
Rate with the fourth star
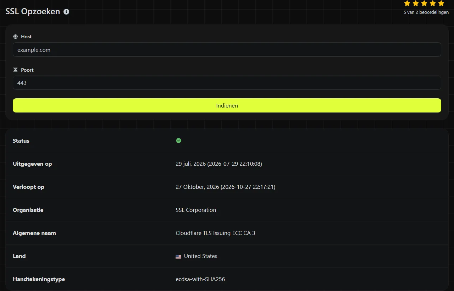tap(433, 3)
